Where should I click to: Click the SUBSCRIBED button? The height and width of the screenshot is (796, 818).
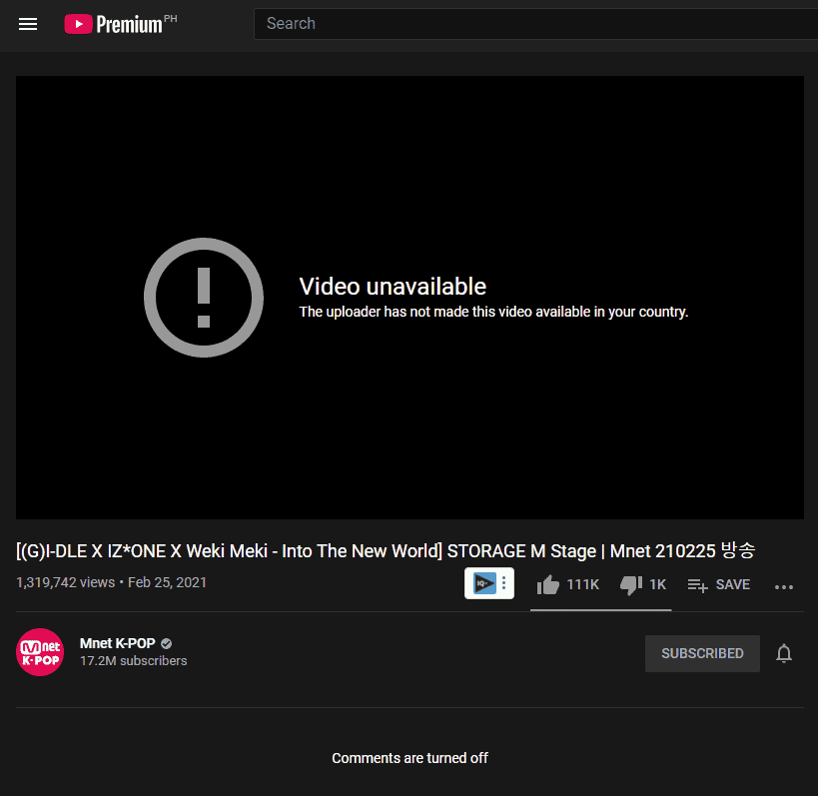(702, 653)
